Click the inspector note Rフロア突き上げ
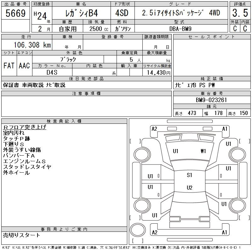This screenshot has height=252, width=252. (x=25, y=127)
